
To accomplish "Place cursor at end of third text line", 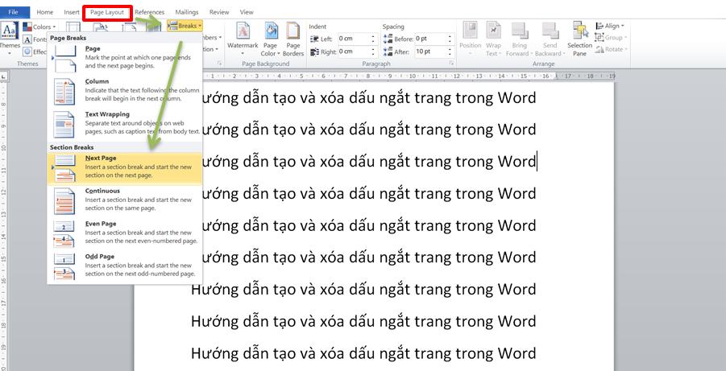I will (x=537, y=162).
